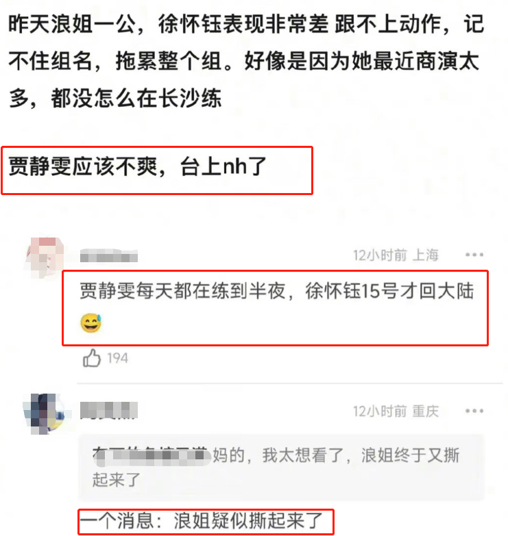Click the post text about 徐怀钰表现非常差
Screen dimensions: 508x536
(243, 25)
